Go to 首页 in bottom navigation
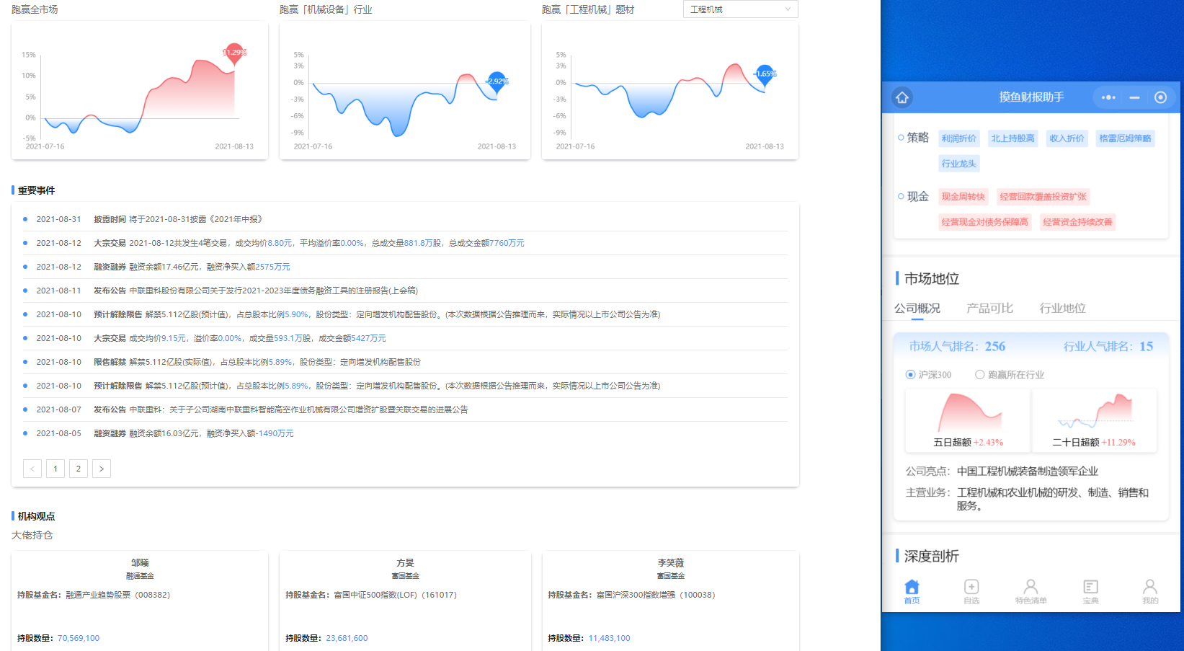 912,591
